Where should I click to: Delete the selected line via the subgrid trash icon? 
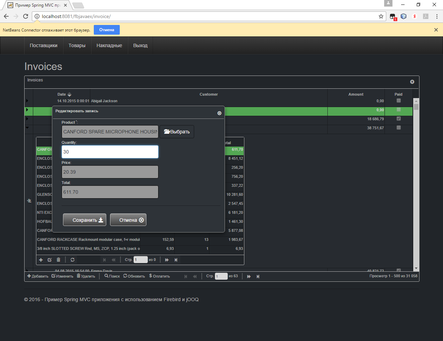58,260
